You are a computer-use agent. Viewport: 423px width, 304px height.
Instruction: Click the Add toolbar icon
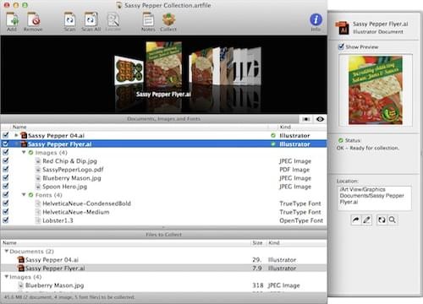12,19
